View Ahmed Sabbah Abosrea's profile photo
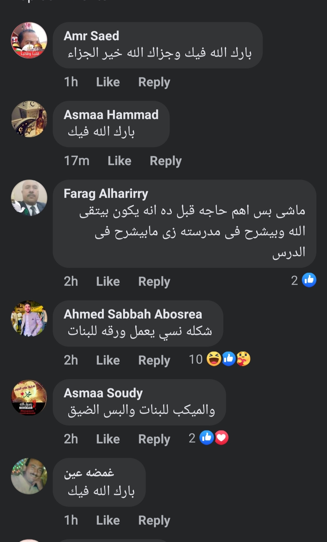Viewport: 327px width, 542px height. (x=29, y=319)
